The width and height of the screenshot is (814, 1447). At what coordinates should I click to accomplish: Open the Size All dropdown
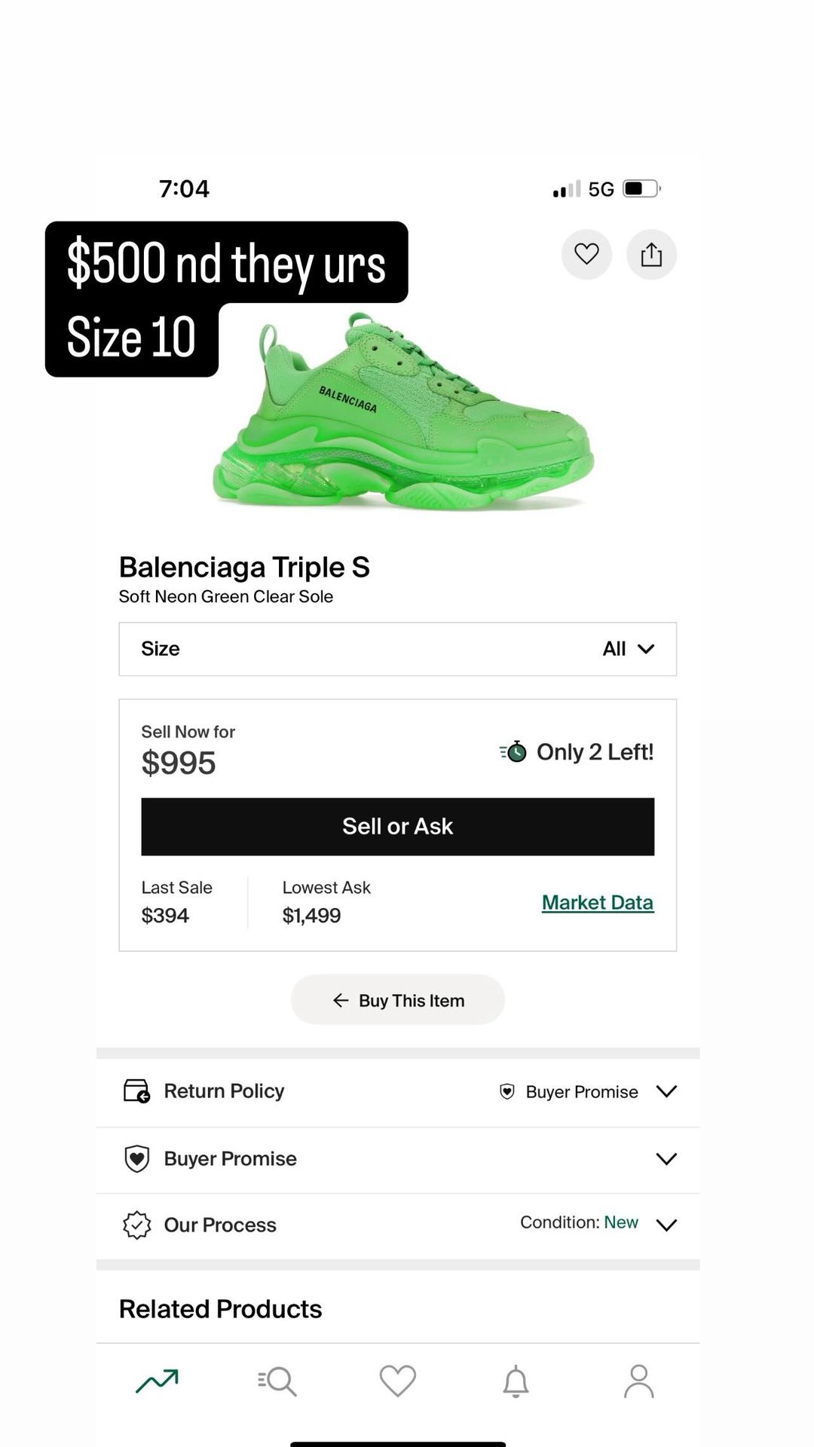tap(398, 649)
